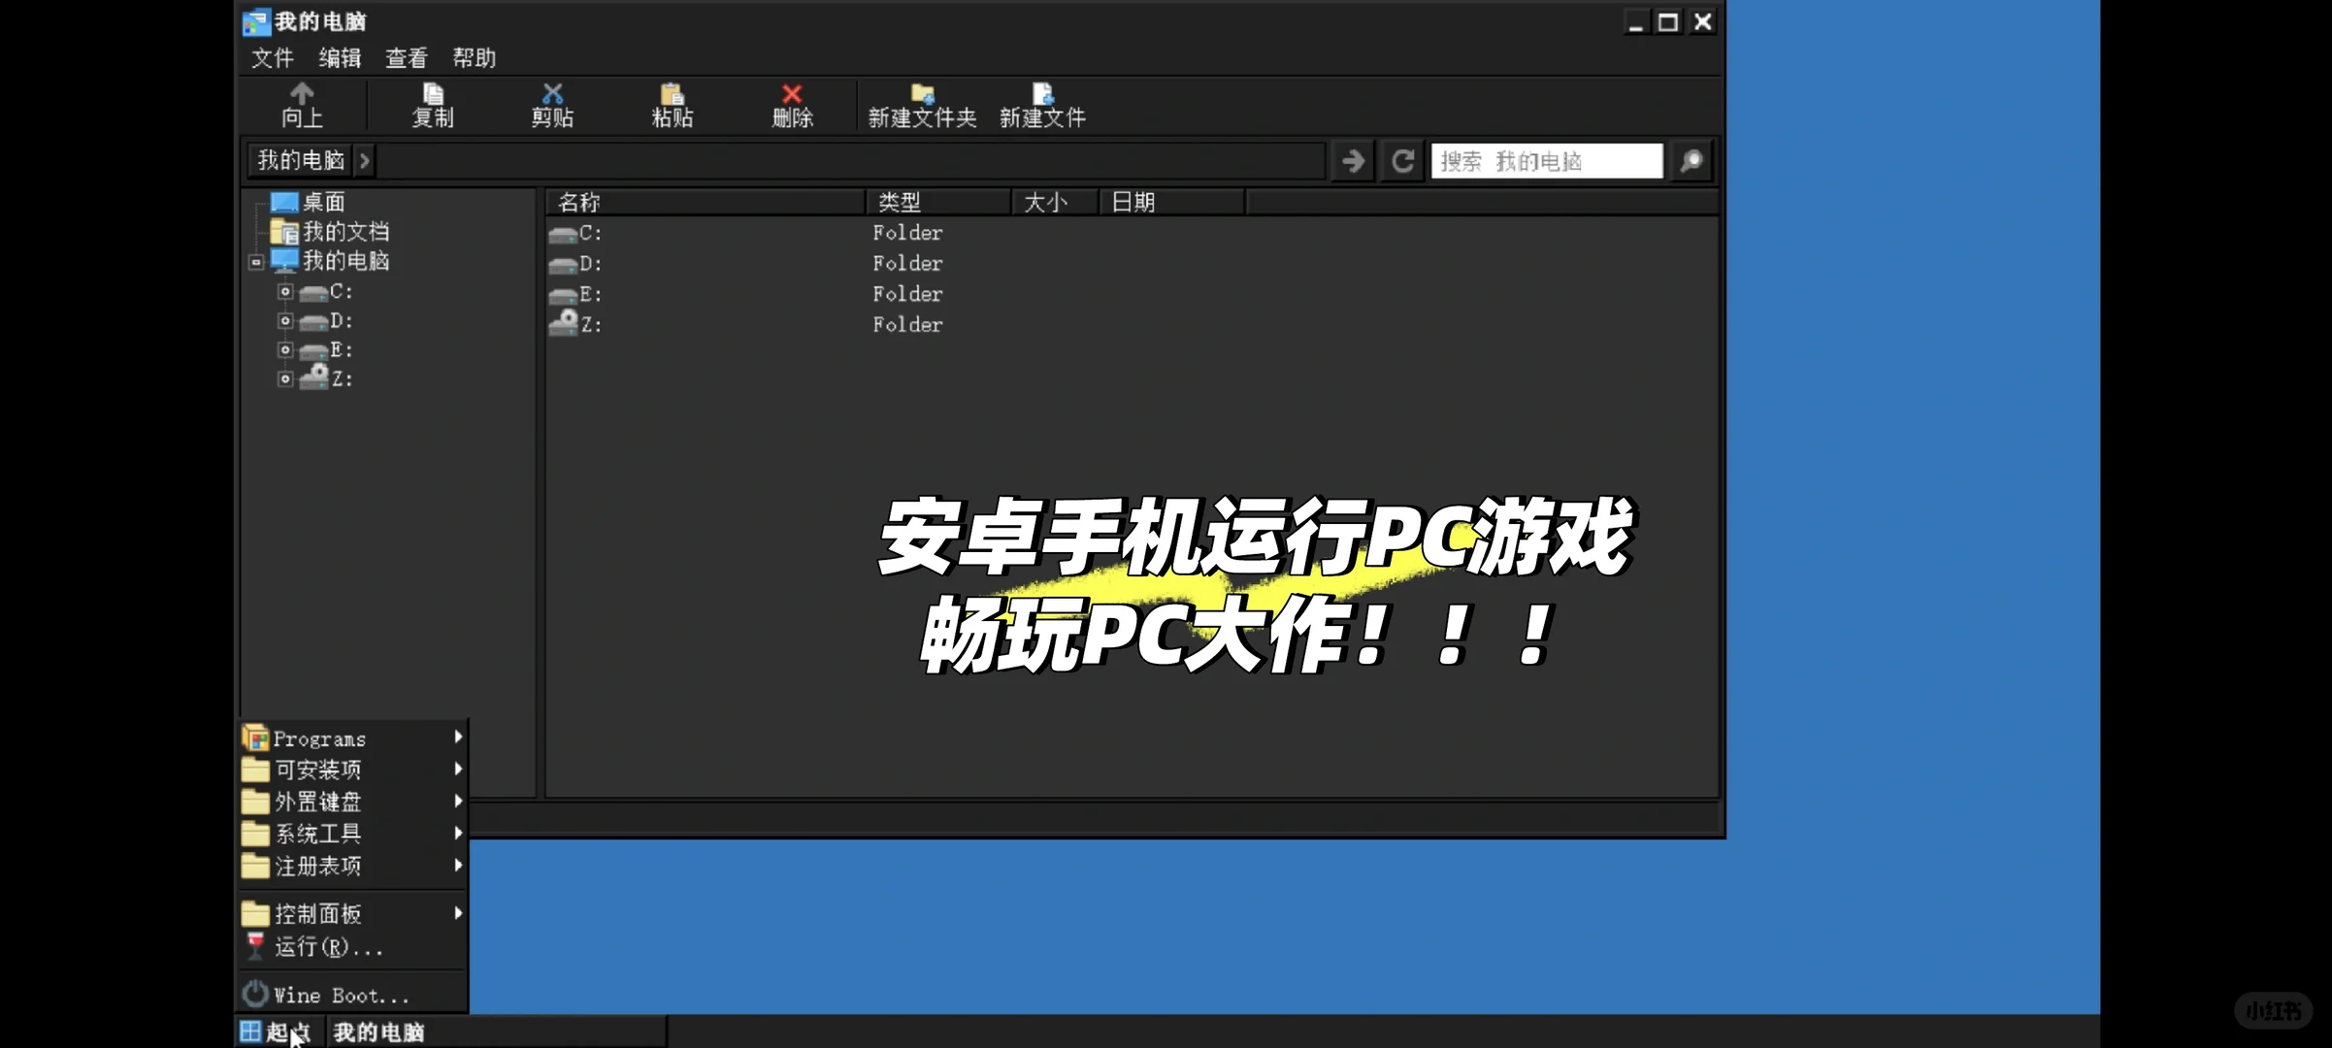Create a folder via 新建文件夹 icon
Image resolution: width=2332 pixels, height=1048 pixels.
pos(921,105)
